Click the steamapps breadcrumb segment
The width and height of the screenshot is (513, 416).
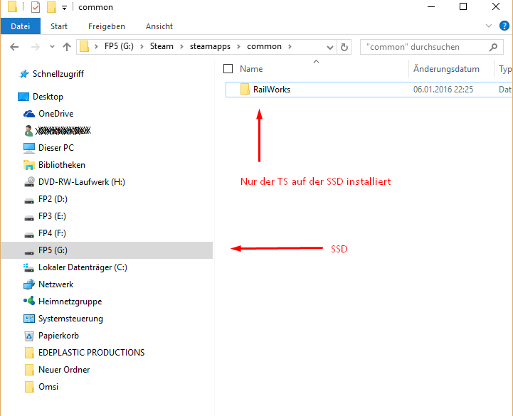coord(210,46)
